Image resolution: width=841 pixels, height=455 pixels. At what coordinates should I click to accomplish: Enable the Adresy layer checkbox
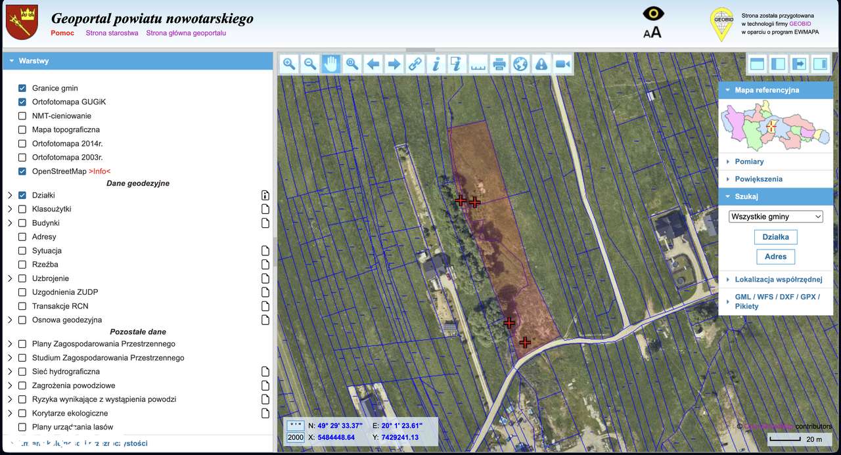click(22, 237)
